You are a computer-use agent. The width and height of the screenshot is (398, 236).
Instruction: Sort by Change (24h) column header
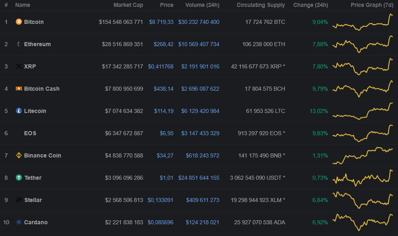tap(310, 5)
